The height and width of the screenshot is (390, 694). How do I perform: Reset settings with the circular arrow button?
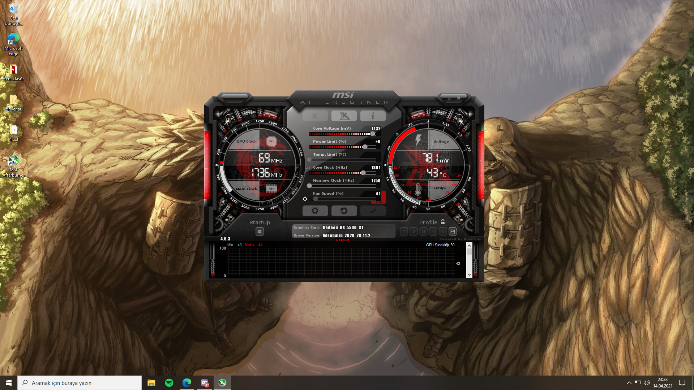click(x=344, y=211)
